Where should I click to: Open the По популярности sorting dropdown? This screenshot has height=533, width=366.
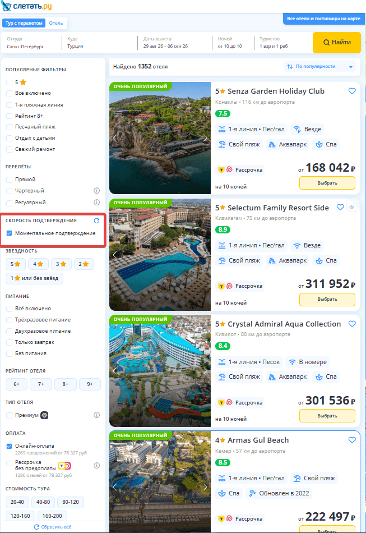tap(320, 67)
